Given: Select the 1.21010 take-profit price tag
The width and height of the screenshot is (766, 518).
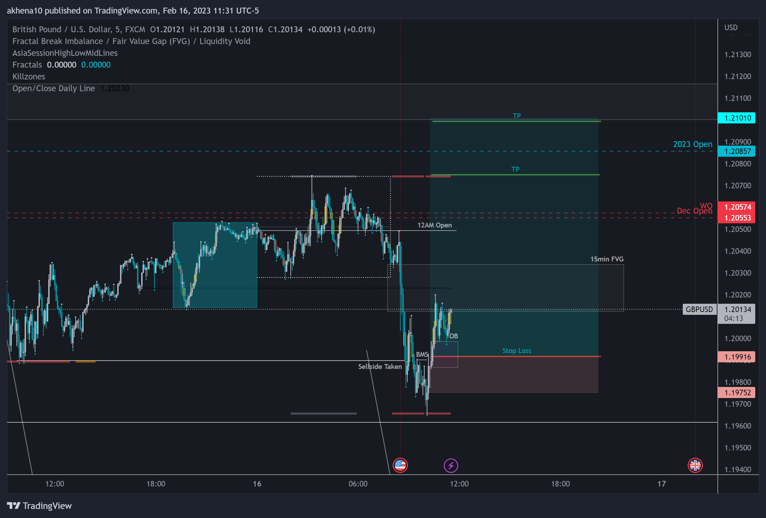Looking at the screenshot, I should 737,118.
